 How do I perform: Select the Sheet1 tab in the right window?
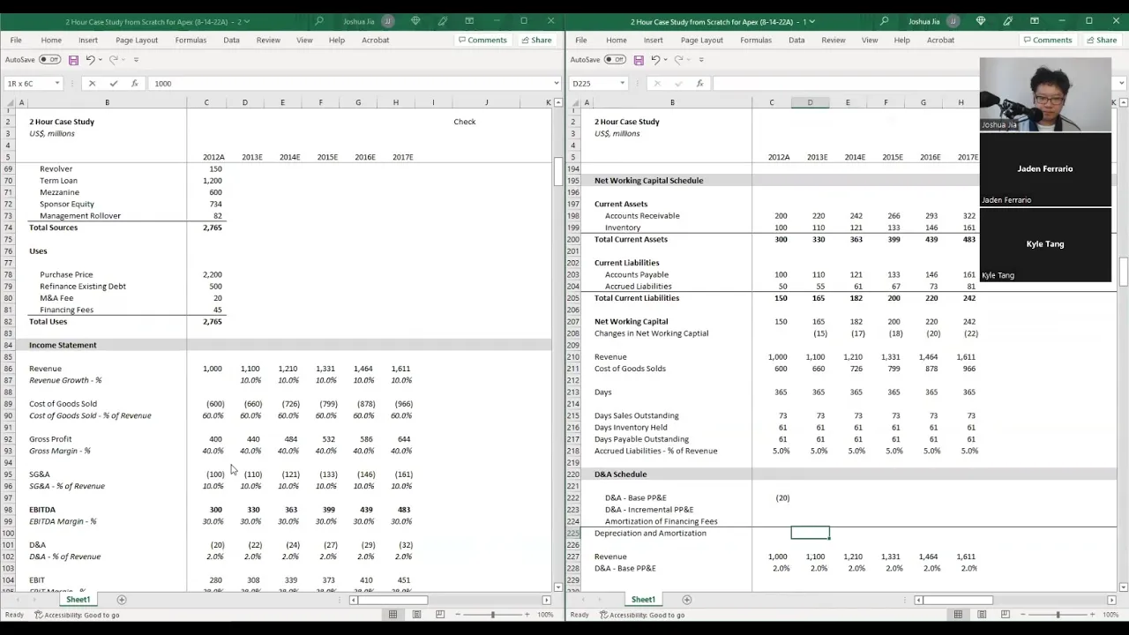pos(643,600)
